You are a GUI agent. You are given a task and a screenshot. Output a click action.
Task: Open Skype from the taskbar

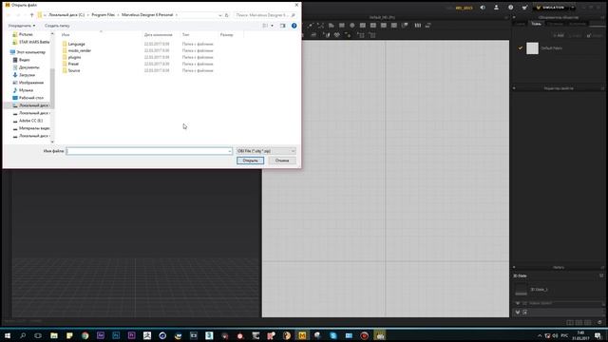333,335
